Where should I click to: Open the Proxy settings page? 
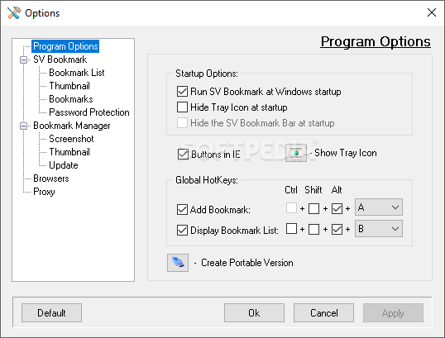coord(44,192)
